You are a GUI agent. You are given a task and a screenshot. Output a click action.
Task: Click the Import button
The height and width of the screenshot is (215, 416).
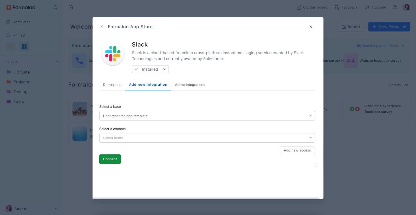point(351,27)
